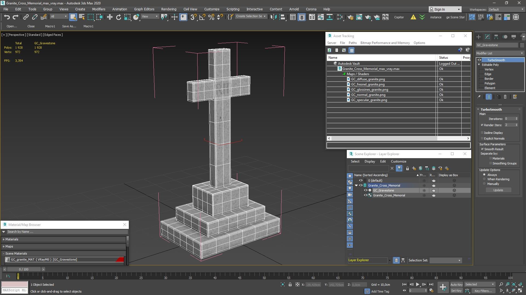Open the Rendering menu
This screenshot has width=526, height=295.
tap(168, 9)
